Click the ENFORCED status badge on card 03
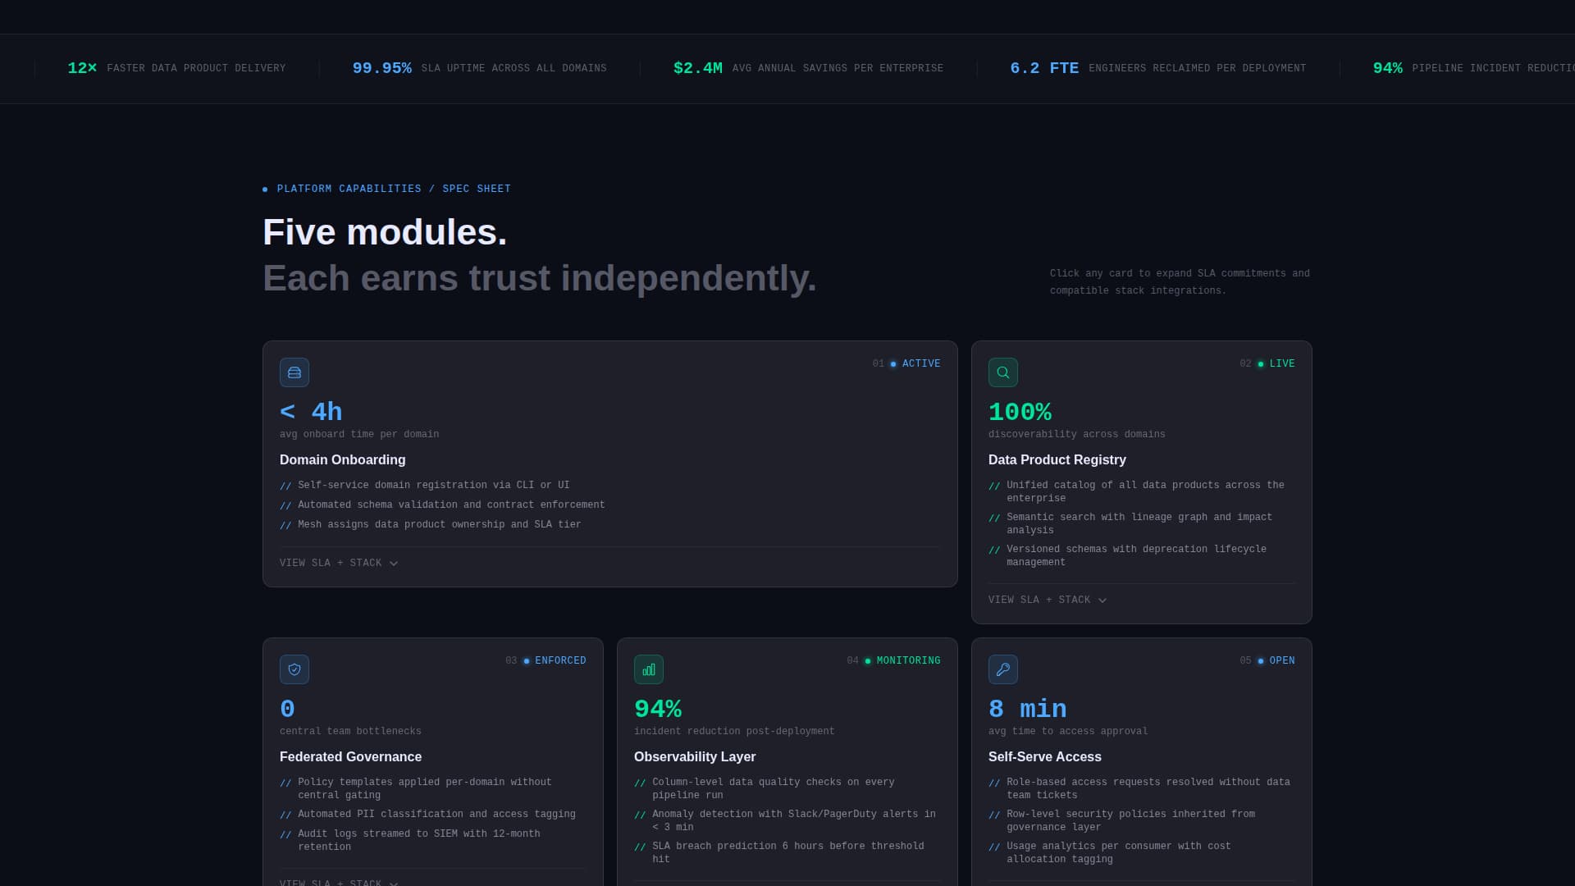Viewport: 1575px width, 886px height. pyautogui.click(x=555, y=660)
